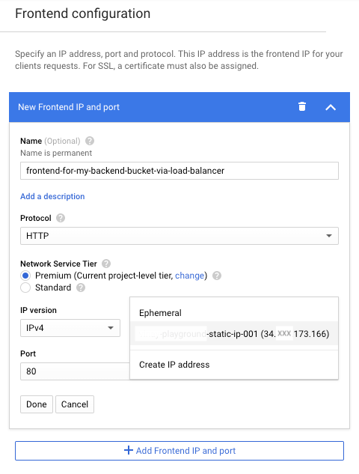Open help icon next to Protocol
The width and height of the screenshot is (359, 474).
point(61,218)
